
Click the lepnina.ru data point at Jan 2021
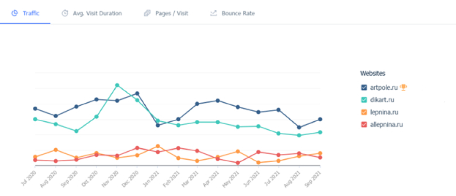coord(158,146)
